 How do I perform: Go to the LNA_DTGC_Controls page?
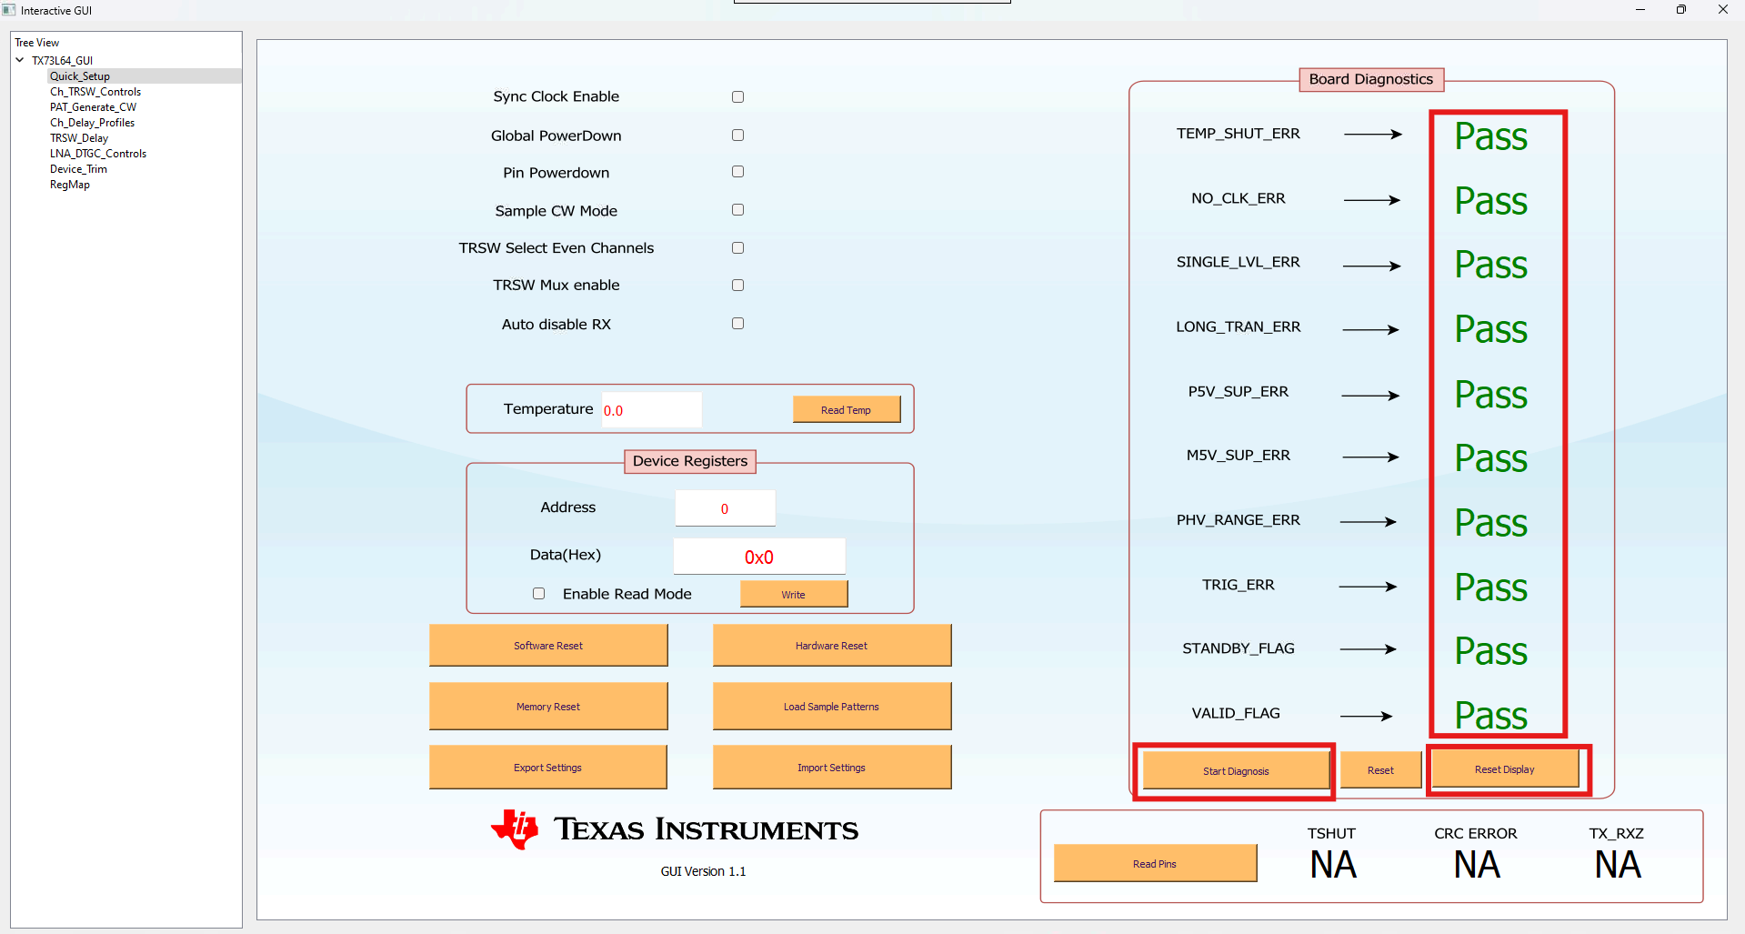pos(98,154)
